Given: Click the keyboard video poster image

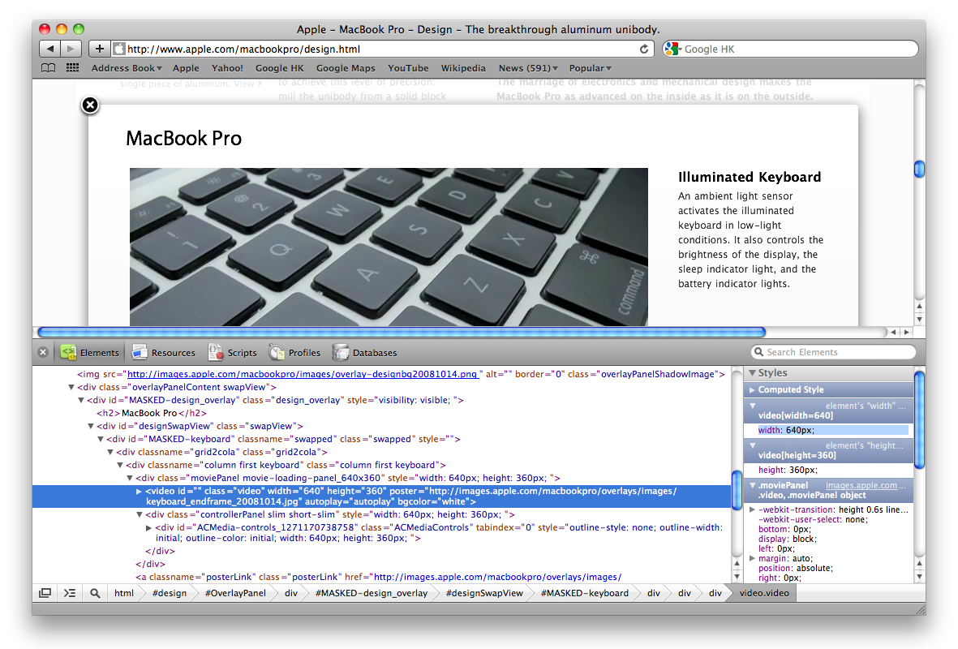Looking at the screenshot, I should 389,247.
